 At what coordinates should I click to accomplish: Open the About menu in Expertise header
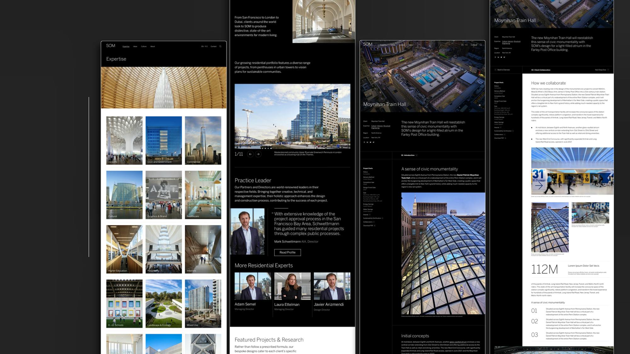[x=152, y=46]
